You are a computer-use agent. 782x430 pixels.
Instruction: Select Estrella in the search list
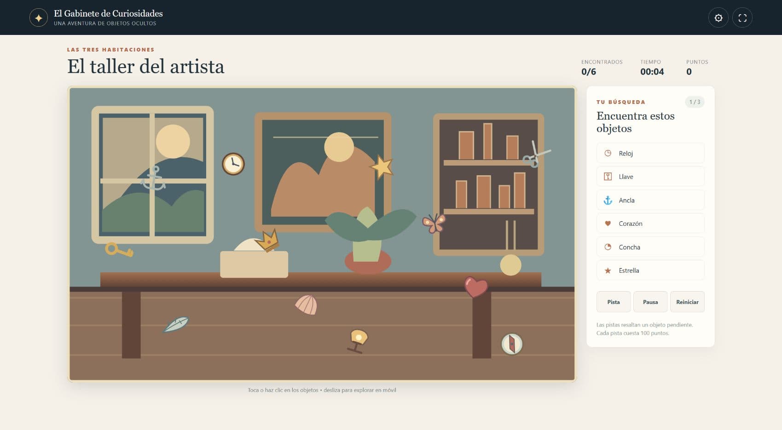650,270
